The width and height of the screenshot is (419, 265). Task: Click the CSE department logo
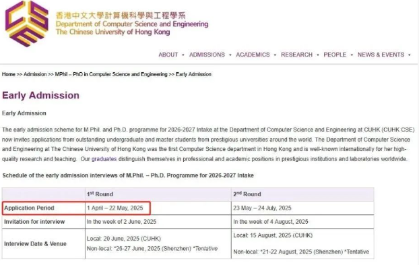[27, 24]
